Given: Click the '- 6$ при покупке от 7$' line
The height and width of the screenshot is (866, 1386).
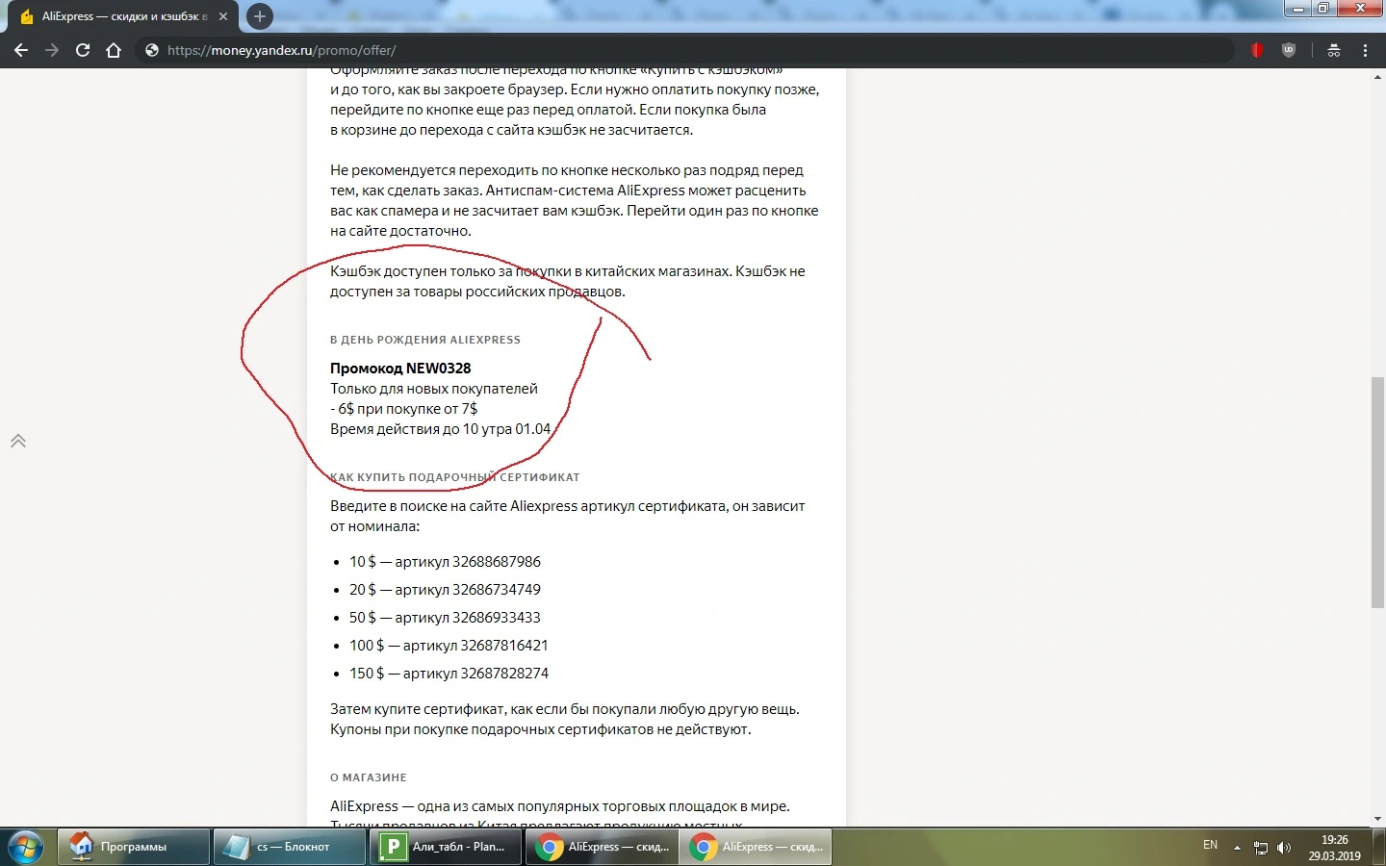Looking at the screenshot, I should click(x=404, y=409).
